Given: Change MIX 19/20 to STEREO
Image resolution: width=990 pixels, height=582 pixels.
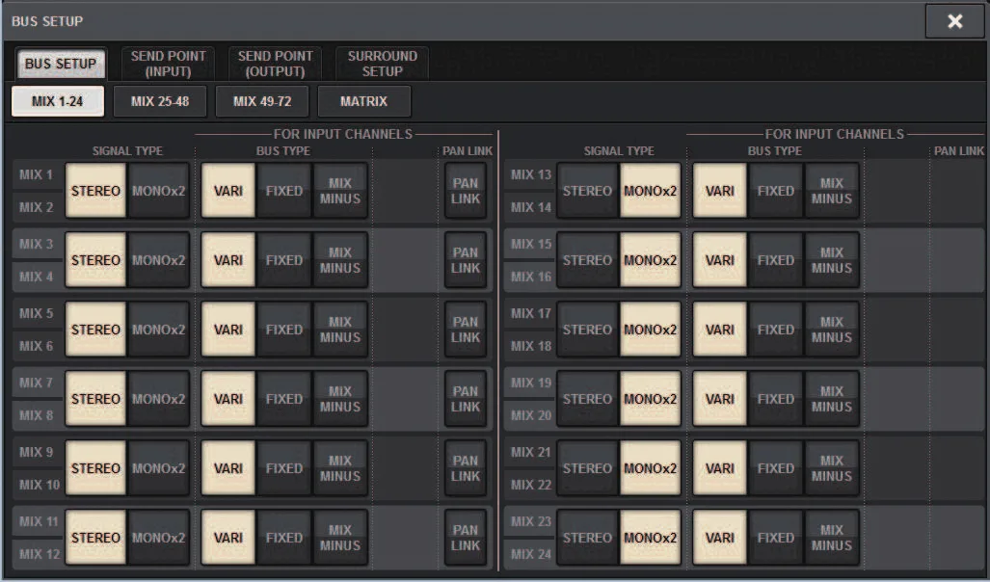Looking at the screenshot, I should pos(587,399).
